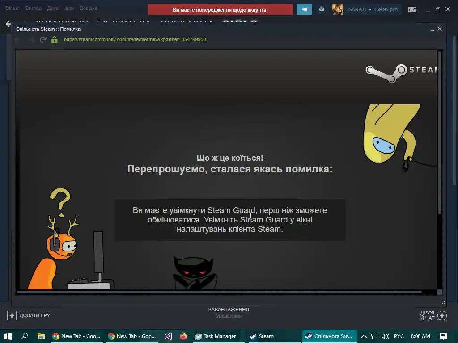The height and width of the screenshot is (343, 458).
Task: Open the Друзі menu
Action: tap(53, 8)
